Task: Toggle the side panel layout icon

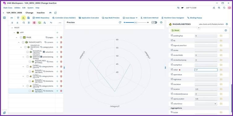Action: (x=4, y=18)
